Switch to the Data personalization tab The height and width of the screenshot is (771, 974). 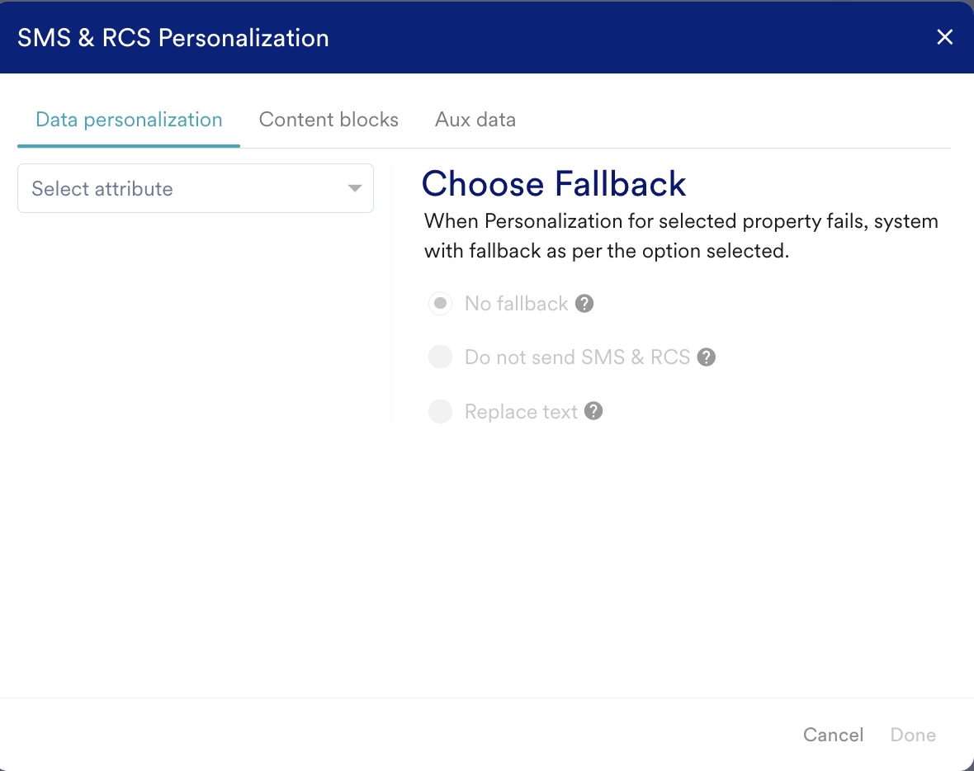[129, 120]
